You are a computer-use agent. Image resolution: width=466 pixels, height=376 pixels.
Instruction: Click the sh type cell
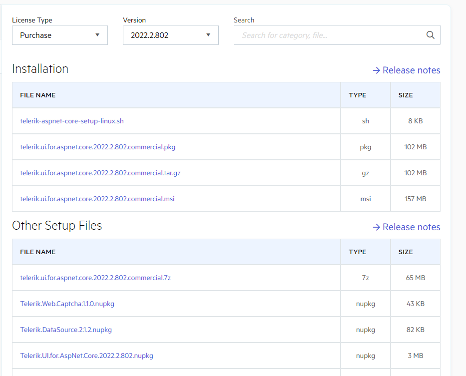366,121
